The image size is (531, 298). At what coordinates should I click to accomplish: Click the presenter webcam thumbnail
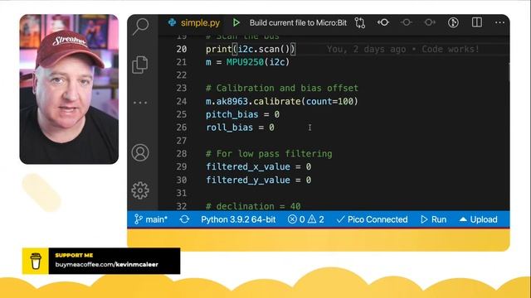click(69, 89)
